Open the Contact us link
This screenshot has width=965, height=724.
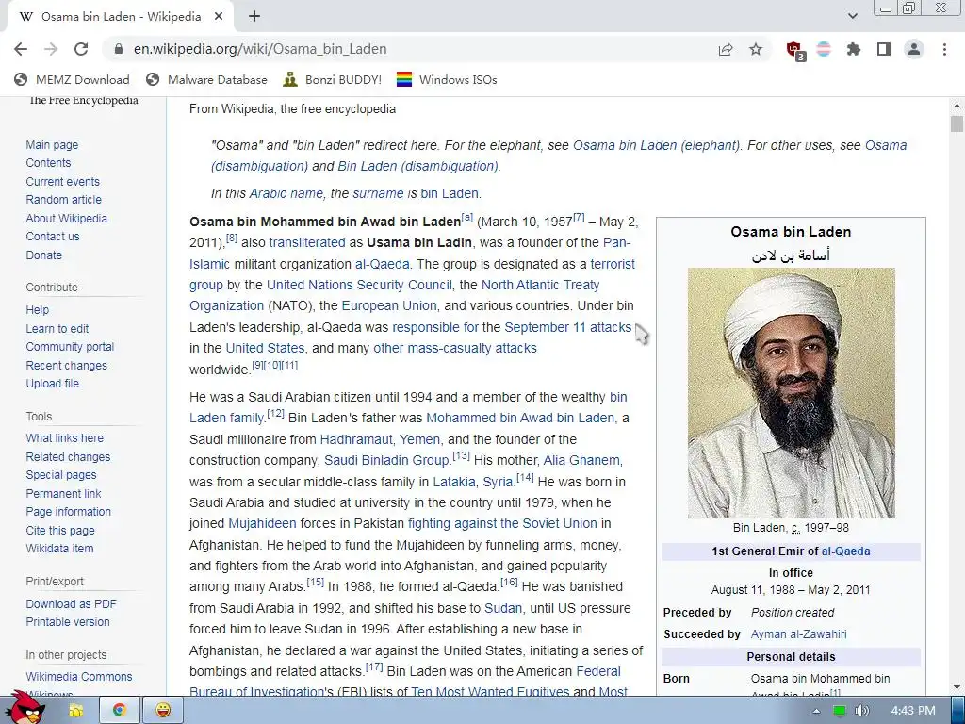[x=53, y=237]
